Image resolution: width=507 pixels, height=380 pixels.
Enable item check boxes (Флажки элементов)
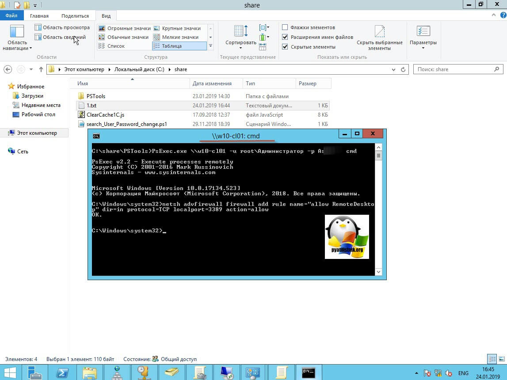coord(285,27)
